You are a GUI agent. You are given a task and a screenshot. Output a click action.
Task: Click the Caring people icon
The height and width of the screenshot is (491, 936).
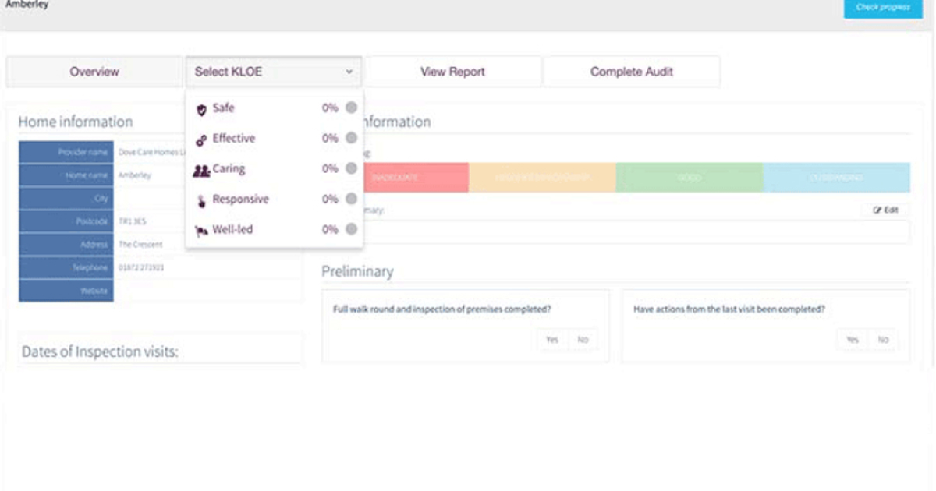click(x=201, y=171)
